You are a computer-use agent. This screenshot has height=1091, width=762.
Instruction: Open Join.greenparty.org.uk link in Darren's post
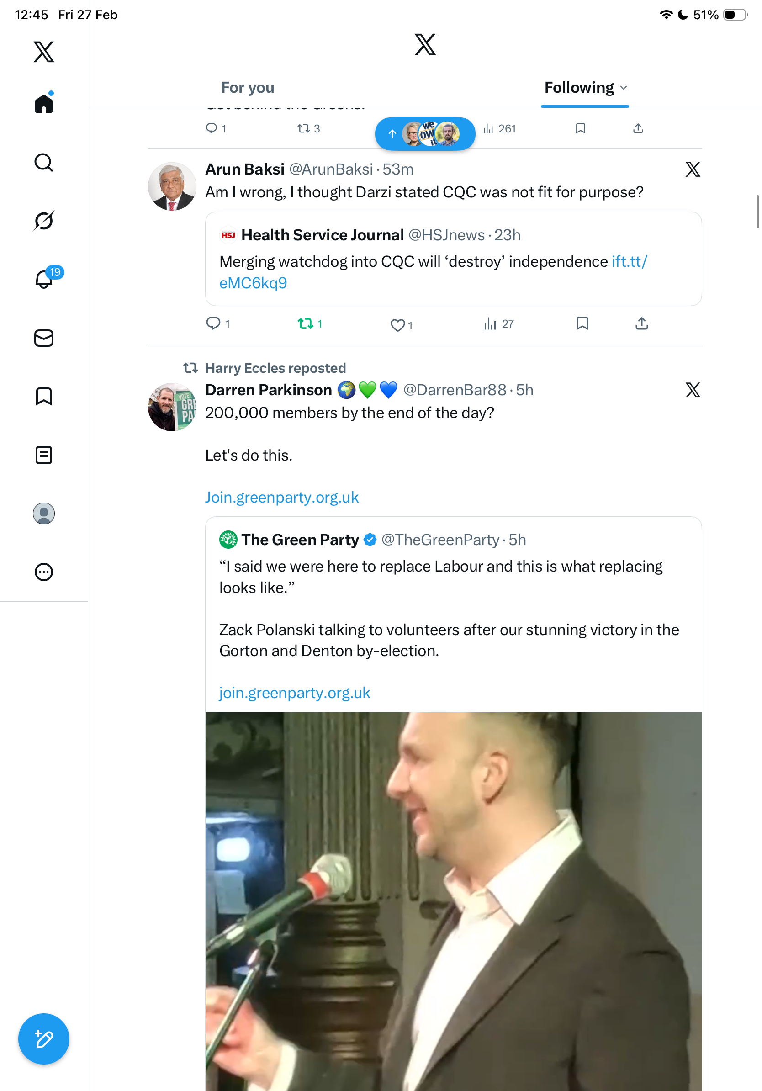click(x=282, y=497)
